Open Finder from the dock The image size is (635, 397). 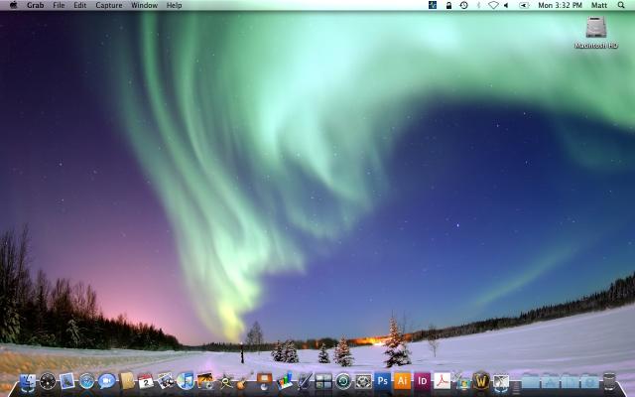28,380
